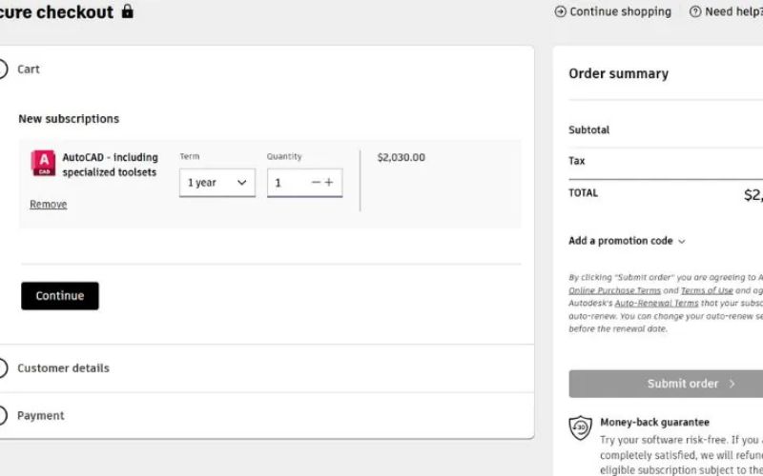The image size is (763, 476).
Task: Select the Cart step header
Action: [29, 69]
